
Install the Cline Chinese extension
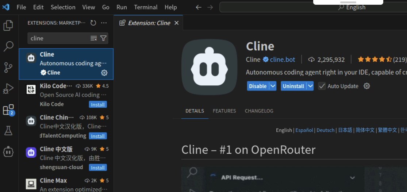[98, 136]
